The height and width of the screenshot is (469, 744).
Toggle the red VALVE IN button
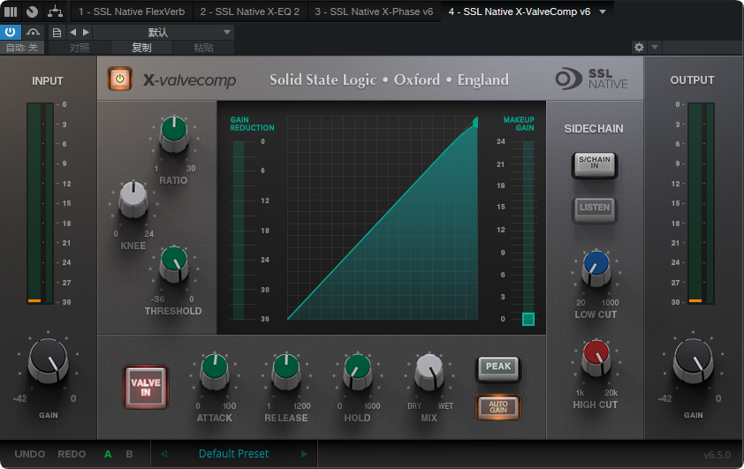[146, 387]
